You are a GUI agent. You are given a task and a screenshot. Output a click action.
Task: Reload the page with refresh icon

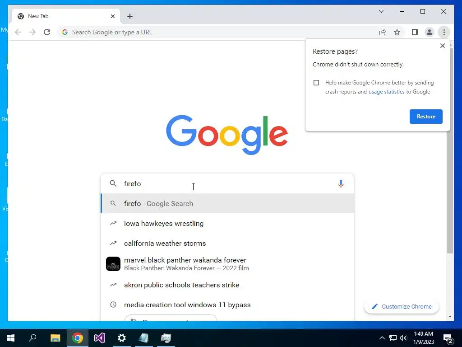[47, 32]
